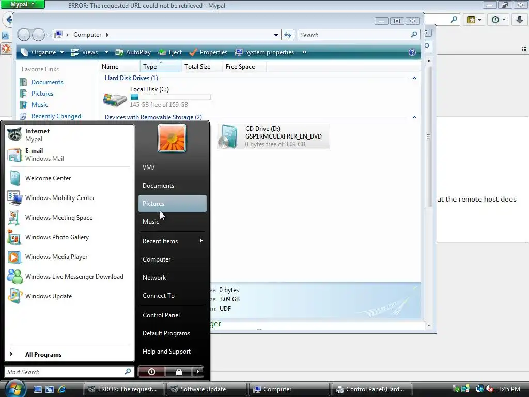Click Properties toolbar button
This screenshot has height=397, width=529.
pyautogui.click(x=208, y=52)
